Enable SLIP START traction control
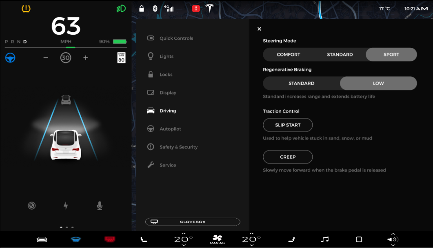The height and width of the screenshot is (248, 433). [288, 125]
